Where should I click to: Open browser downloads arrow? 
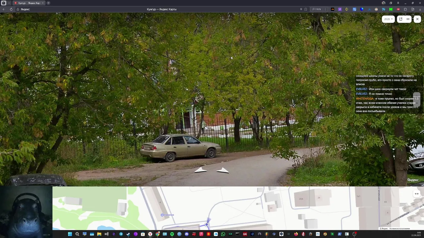[420, 9]
